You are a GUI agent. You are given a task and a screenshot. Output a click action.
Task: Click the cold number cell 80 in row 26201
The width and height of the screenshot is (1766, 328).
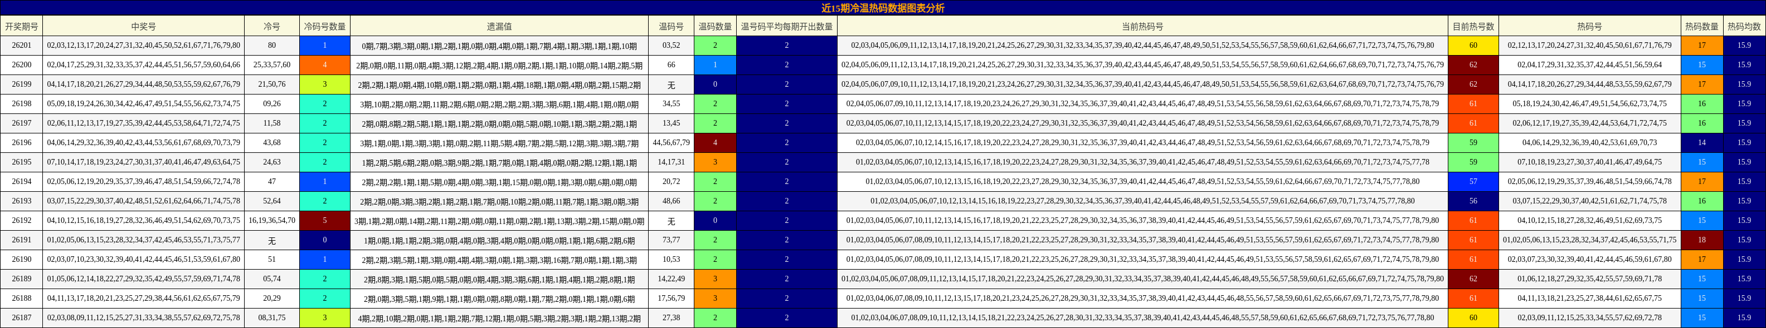tap(271, 46)
